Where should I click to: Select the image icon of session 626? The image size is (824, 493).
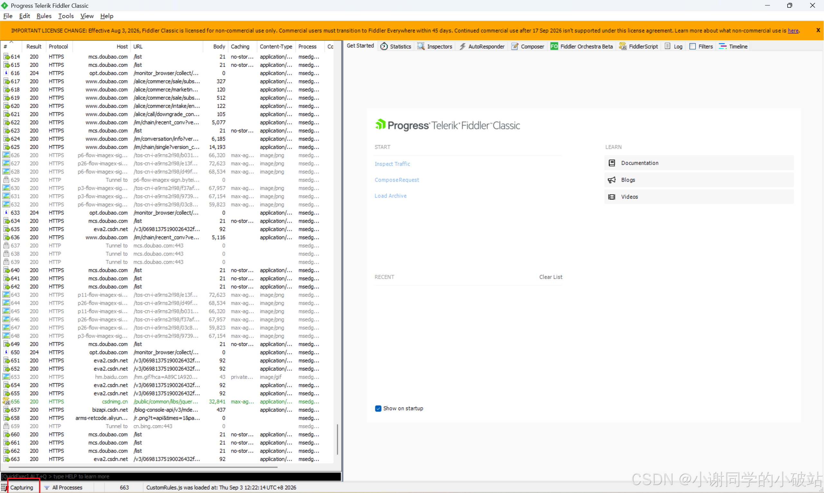pos(6,155)
